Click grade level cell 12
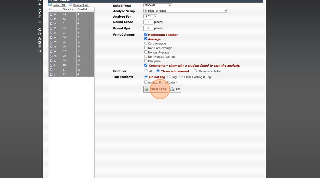This screenshot has width=320, height=178. click(64, 74)
